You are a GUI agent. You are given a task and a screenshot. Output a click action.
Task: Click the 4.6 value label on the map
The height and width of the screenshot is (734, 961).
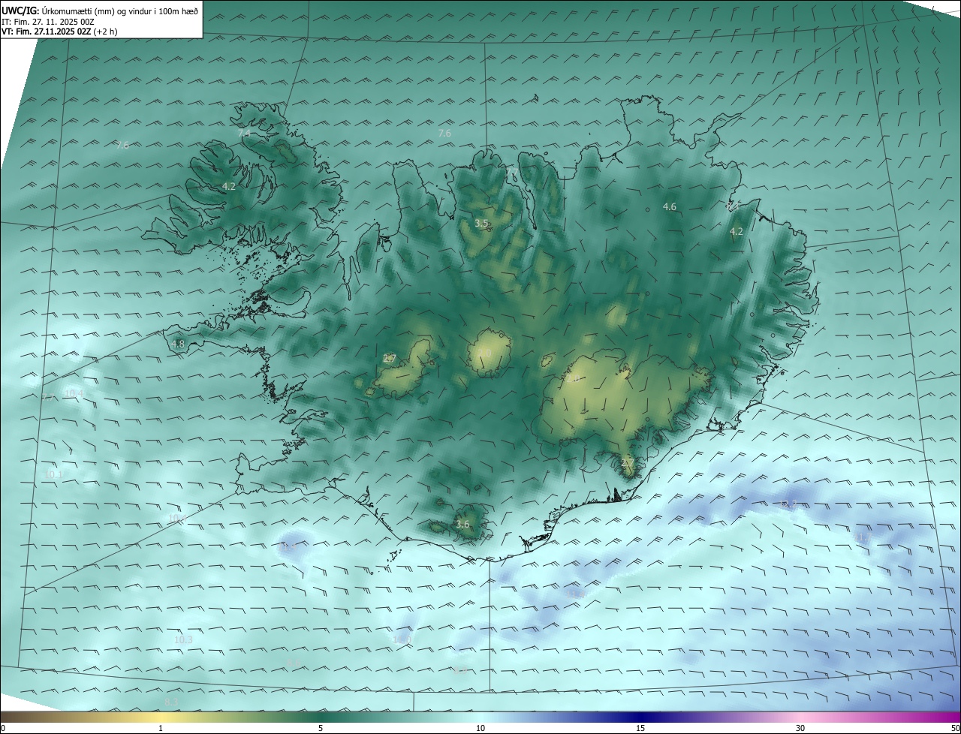coord(669,206)
